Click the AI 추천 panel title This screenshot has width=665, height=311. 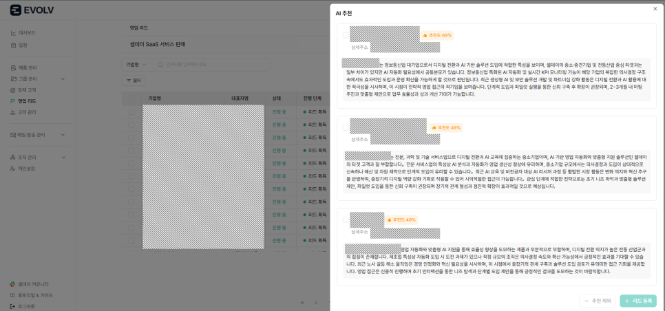[344, 14]
